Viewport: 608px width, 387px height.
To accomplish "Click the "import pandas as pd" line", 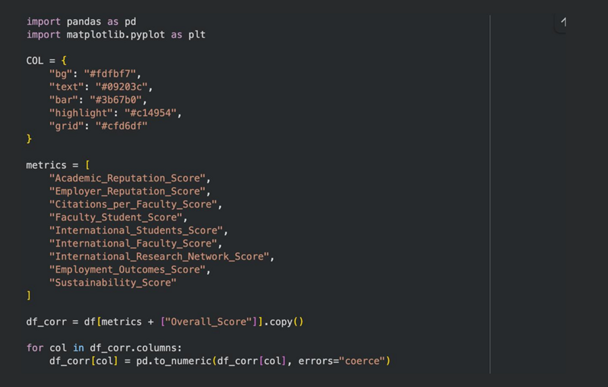I will coord(81,22).
